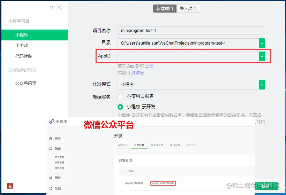
Task: Open 成员管理 under 管理
Action: (59, 162)
